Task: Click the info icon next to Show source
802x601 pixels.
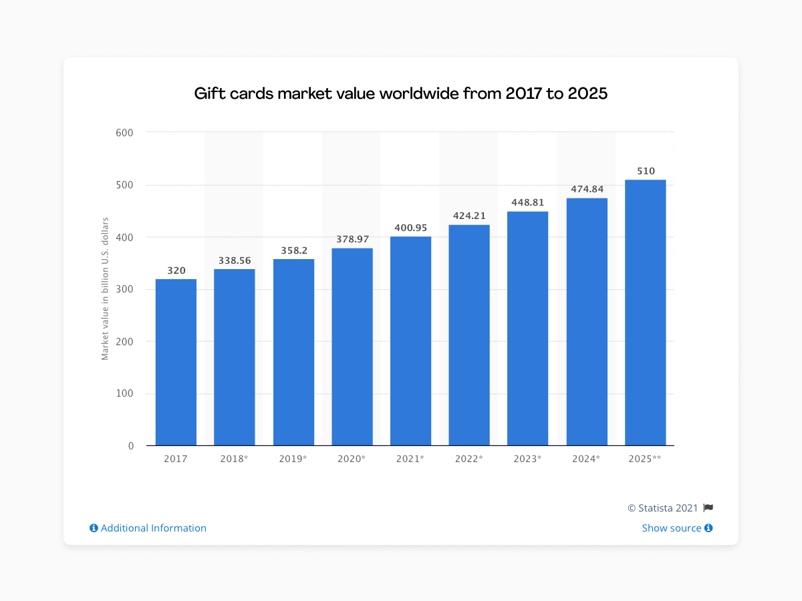Action: 708,528
